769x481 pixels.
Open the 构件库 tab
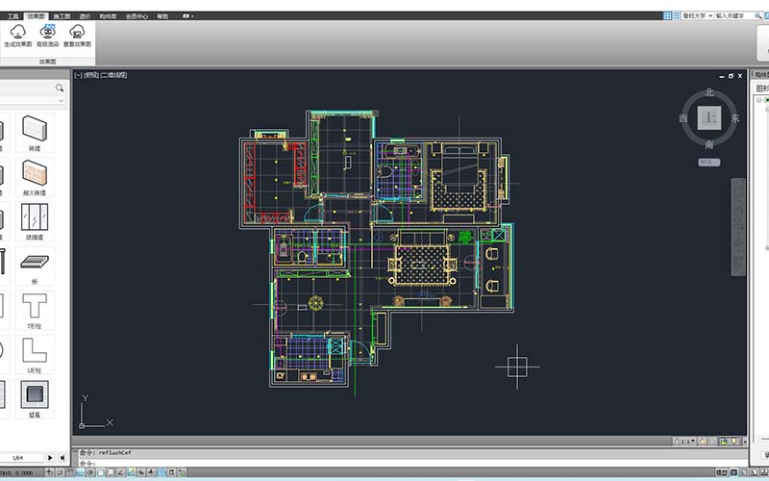tap(108, 16)
